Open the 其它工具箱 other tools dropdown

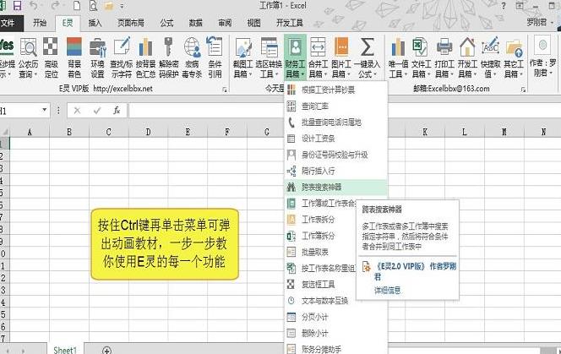click(514, 57)
